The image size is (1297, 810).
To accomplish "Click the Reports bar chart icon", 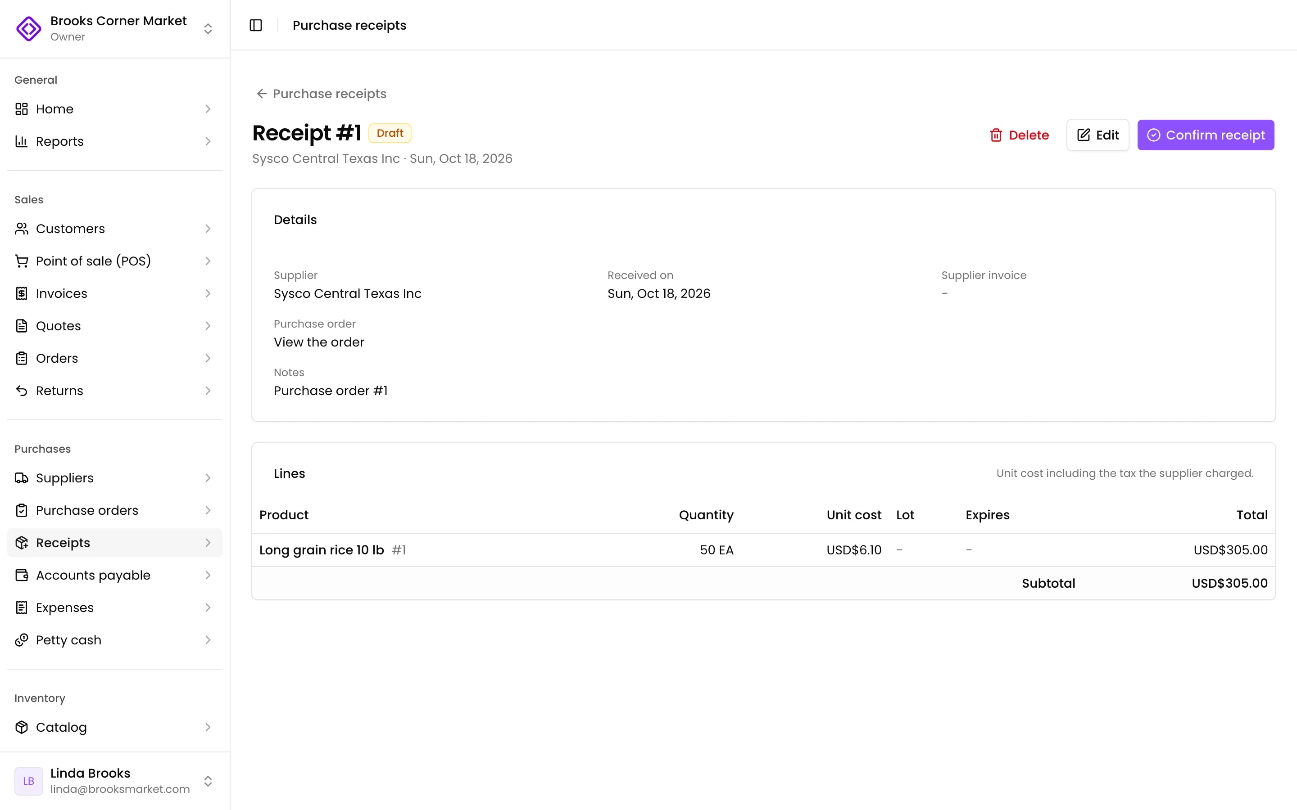I will (x=22, y=141).
